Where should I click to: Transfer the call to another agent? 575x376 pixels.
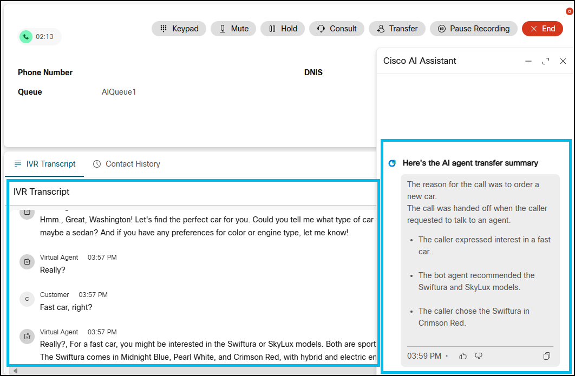[x=397, y=29]
